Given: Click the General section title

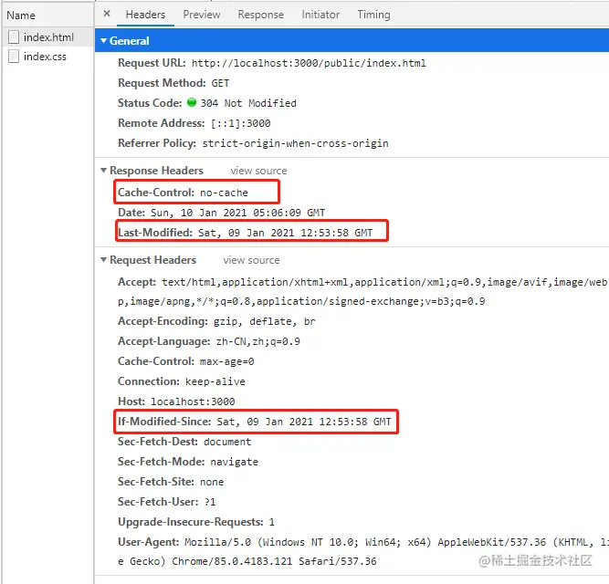Looking at the screenshot, I should (130, 41).
